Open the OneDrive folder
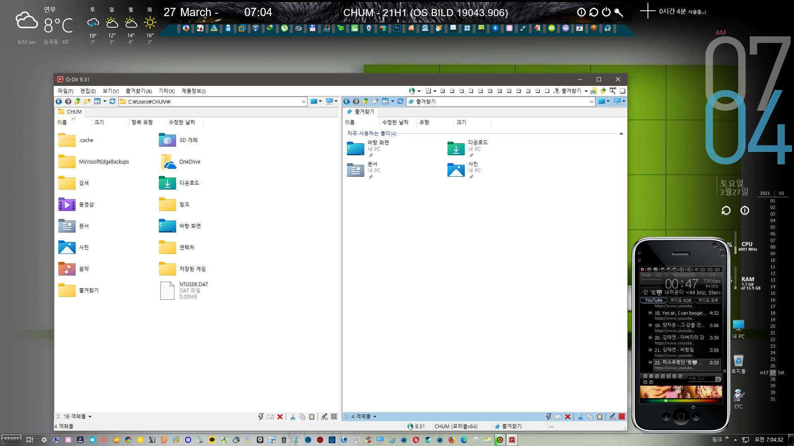794x446 pixels. coord(180,162)
